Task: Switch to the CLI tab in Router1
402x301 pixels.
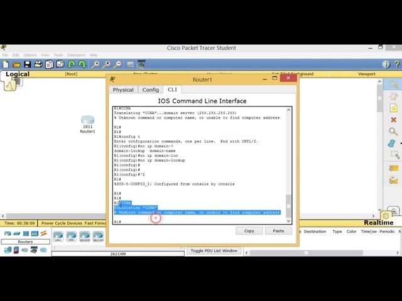Action: 172,90
